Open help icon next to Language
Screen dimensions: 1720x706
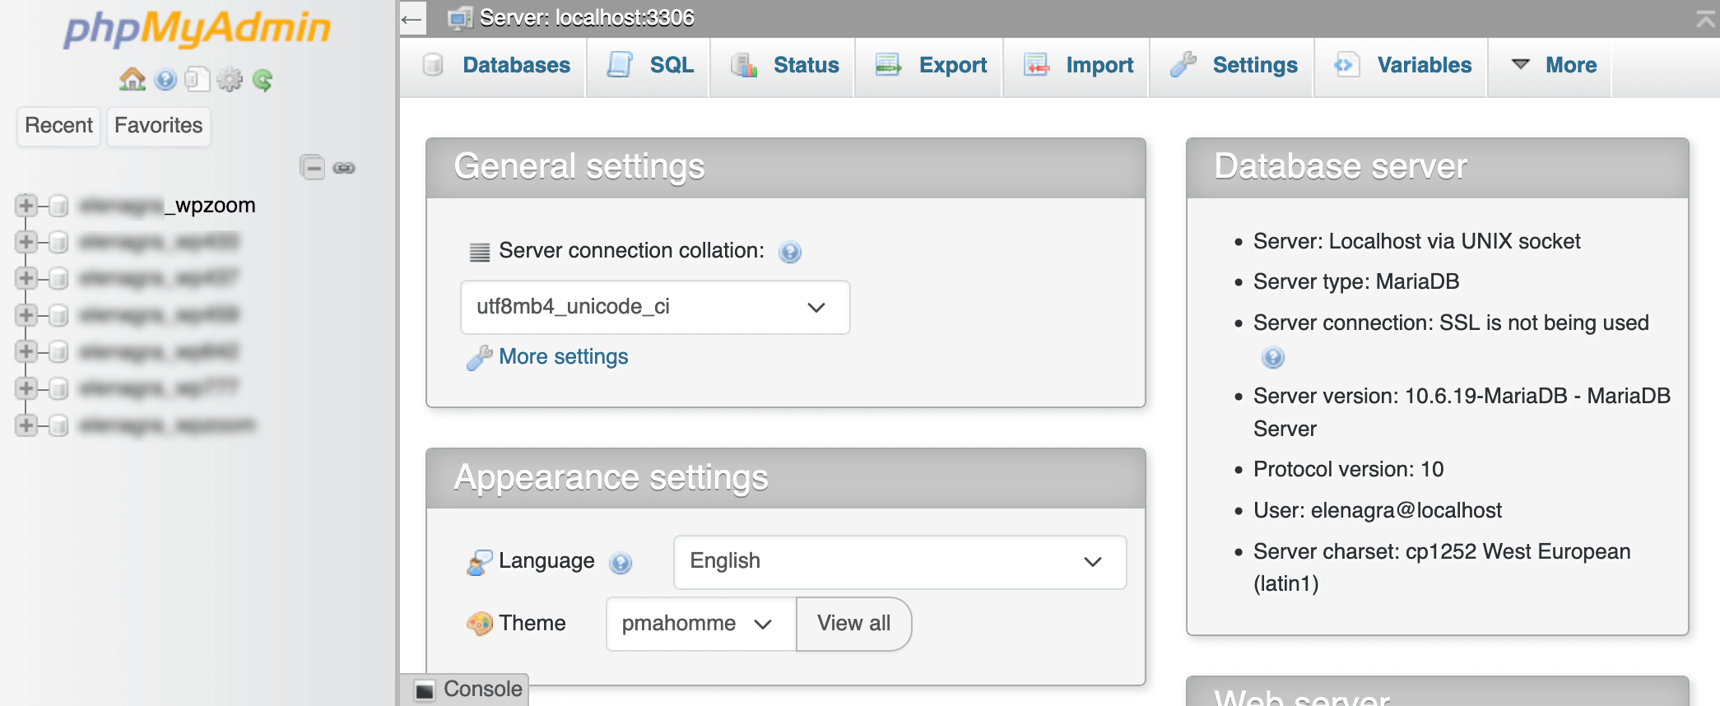coord(621,563)
